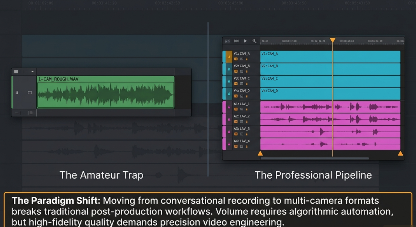
Task: Select the A3:LAV_3 audio waveform clip
Action: [330, 132]
